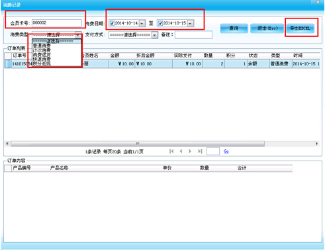The image size is (325, 251).
Task: Open the start date 2014-10-14 calendar dropdown
Action: (x=142, y=23)
